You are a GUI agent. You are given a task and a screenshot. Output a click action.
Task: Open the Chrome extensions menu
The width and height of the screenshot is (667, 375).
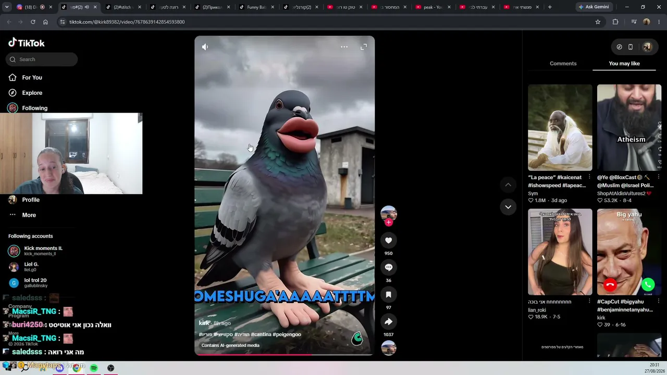[x=615, y=22]
